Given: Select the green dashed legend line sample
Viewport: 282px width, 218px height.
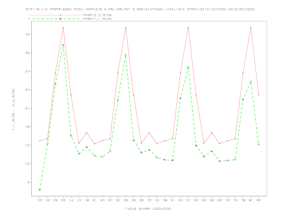Looking at the screenshot, I should pyautogui.click(x=55, y=19).
